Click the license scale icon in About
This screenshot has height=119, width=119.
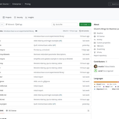click(95, 36)
